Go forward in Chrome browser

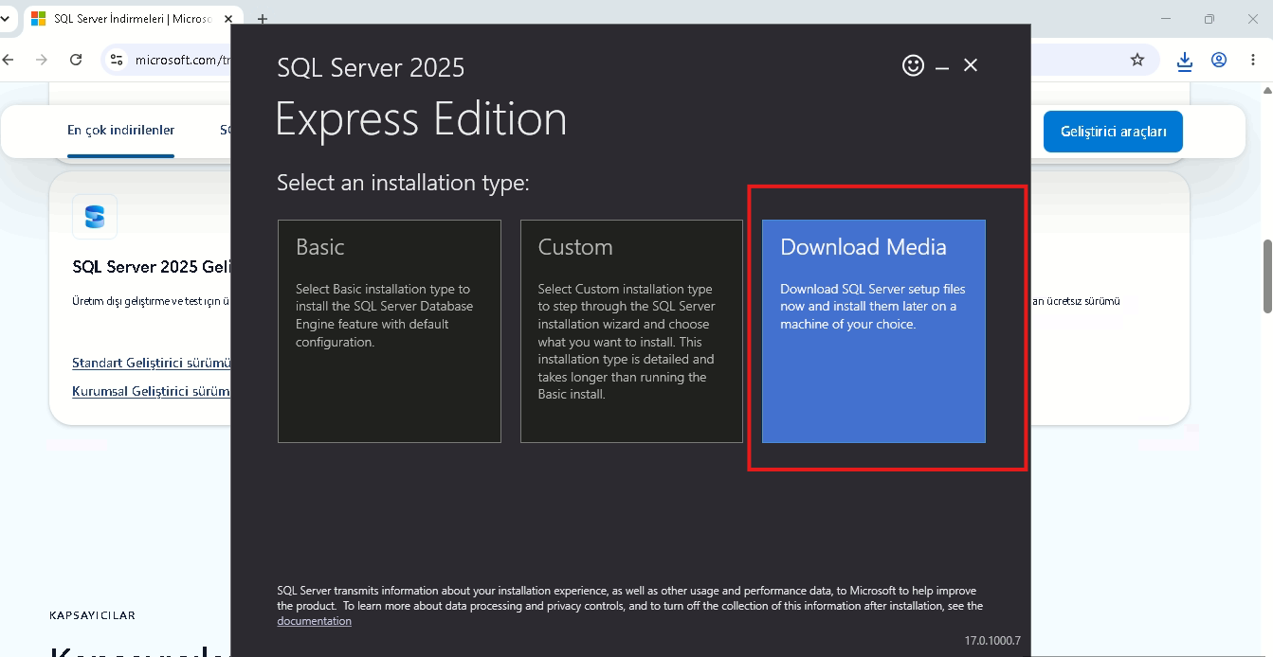[x=41, y=60]
